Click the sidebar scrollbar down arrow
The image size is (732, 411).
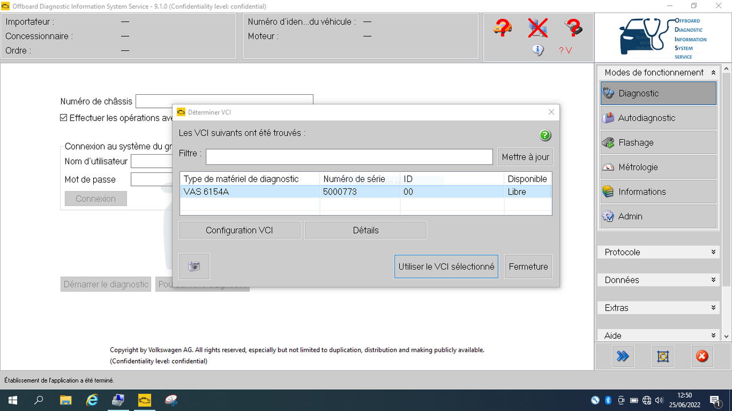727,337
